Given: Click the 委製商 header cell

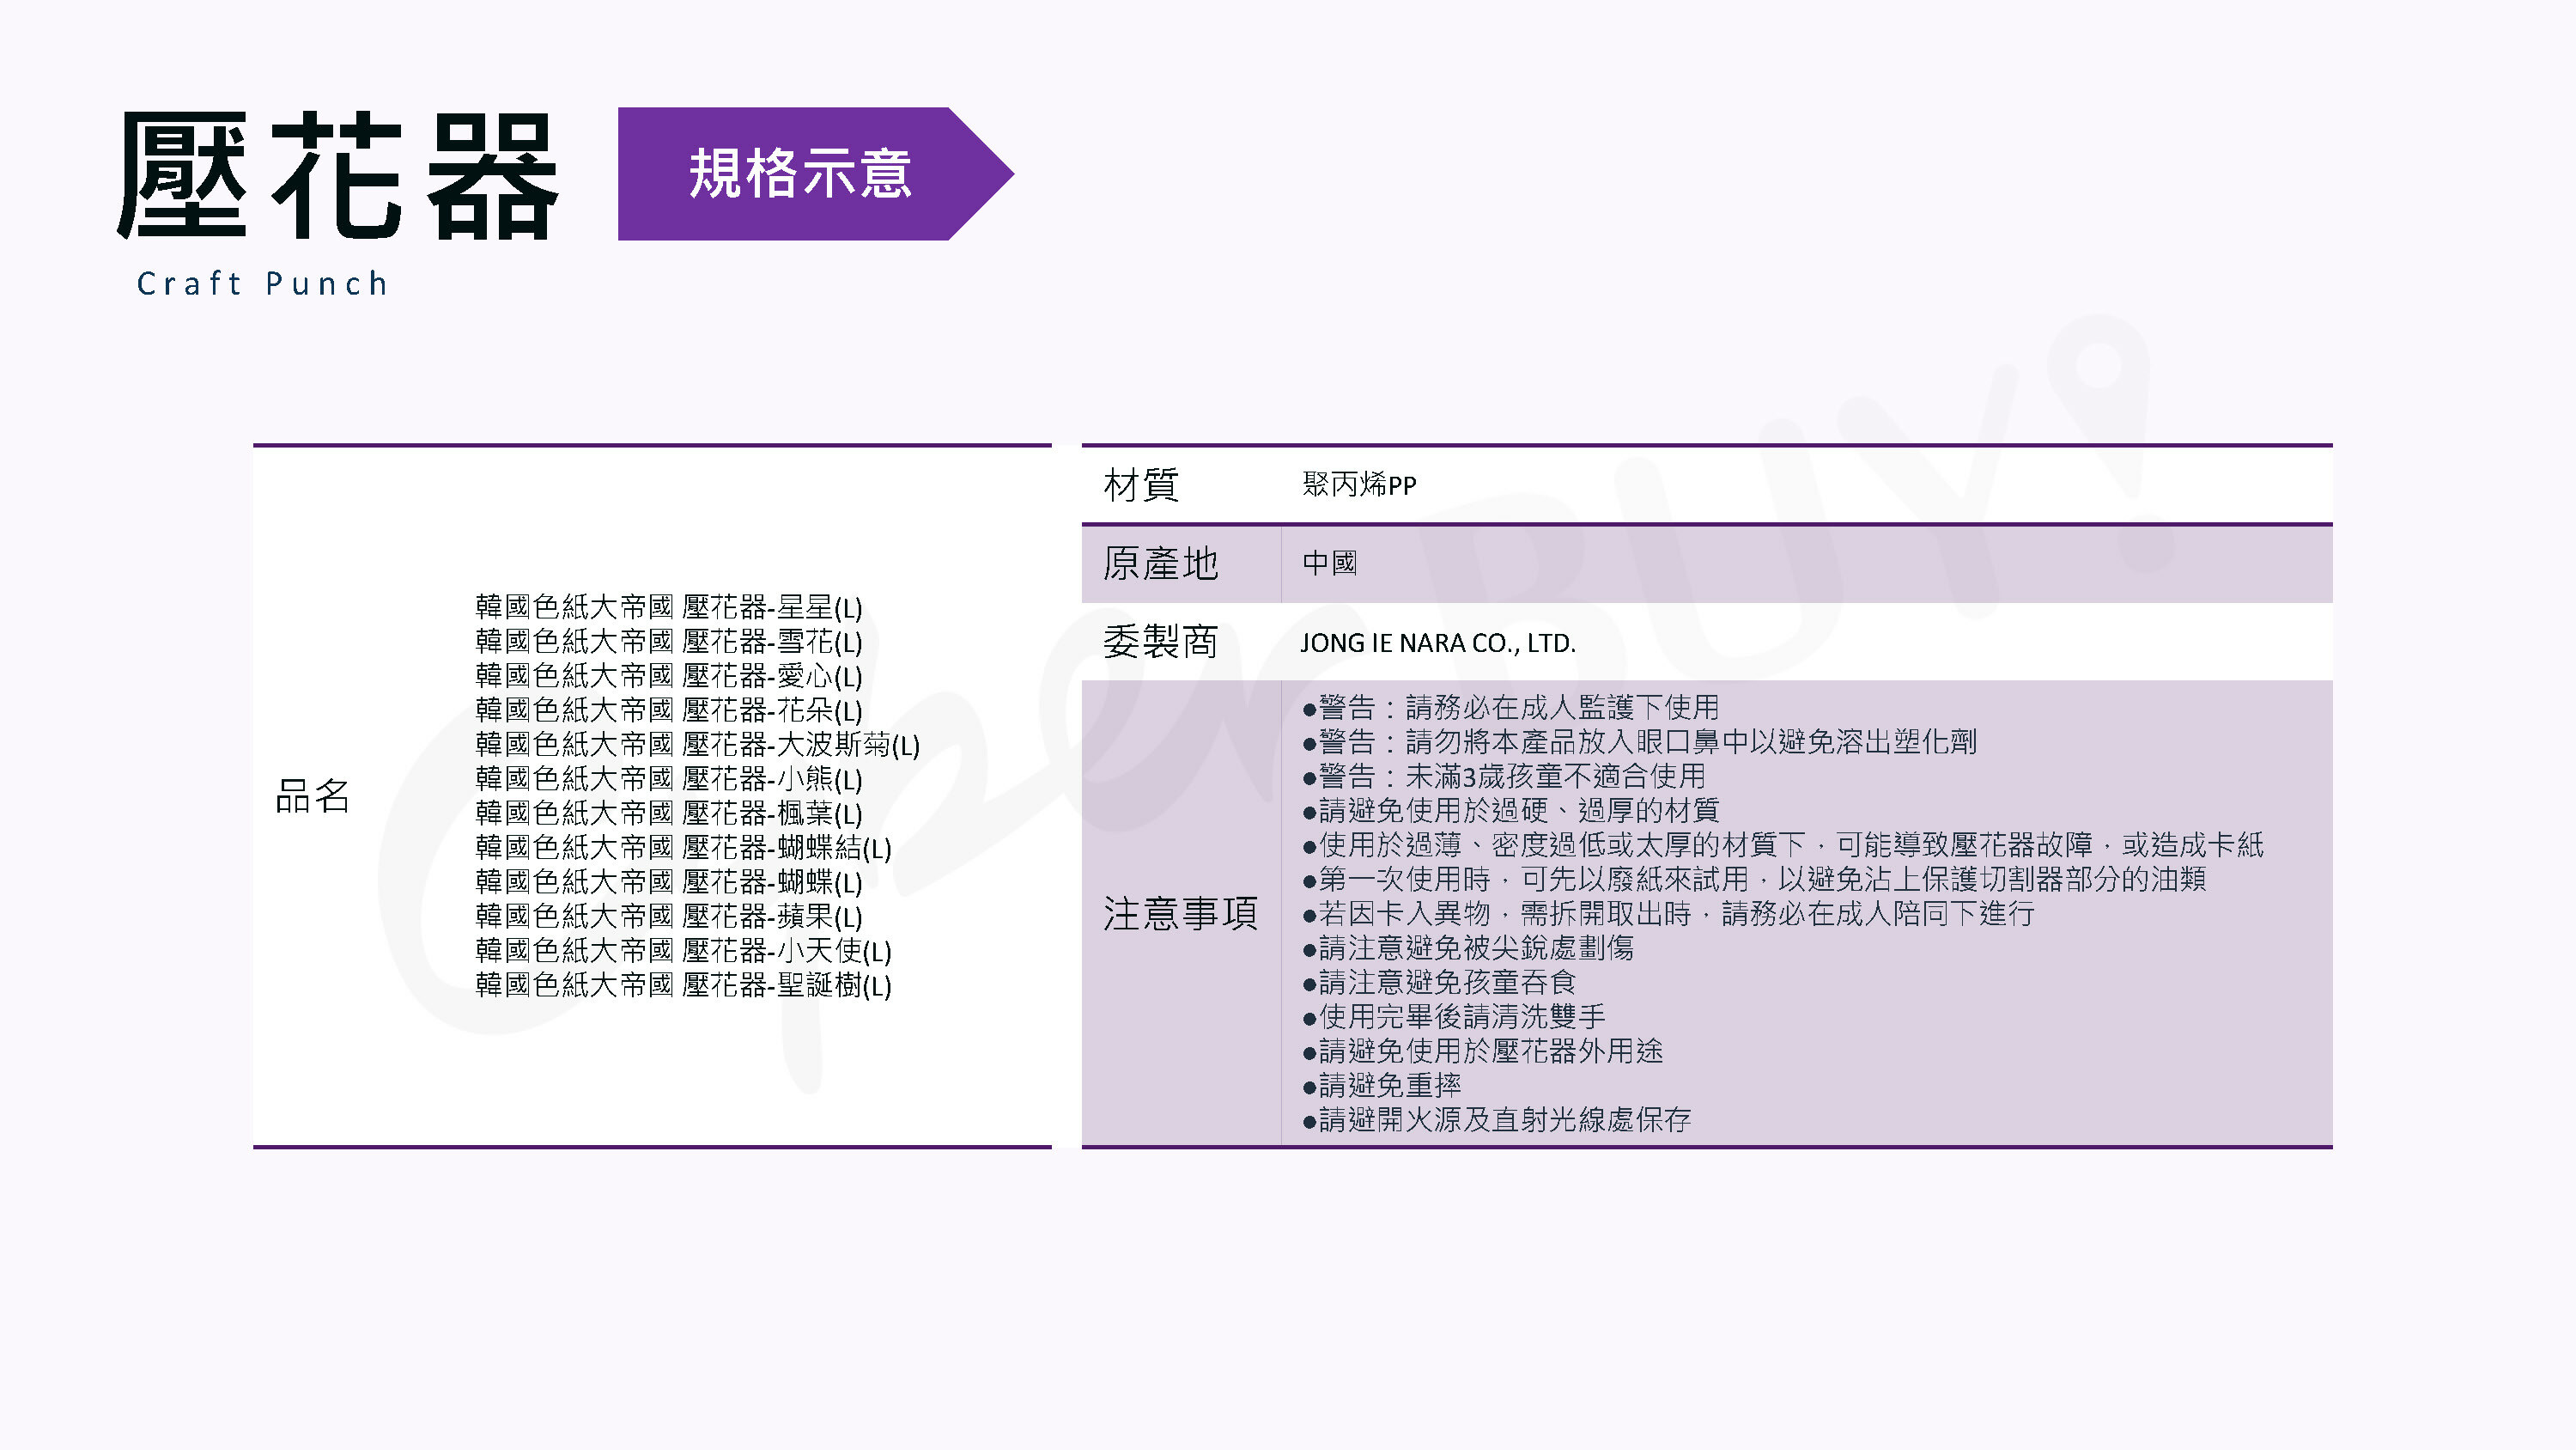Looking at the screenshot, I should [1160, 643].
